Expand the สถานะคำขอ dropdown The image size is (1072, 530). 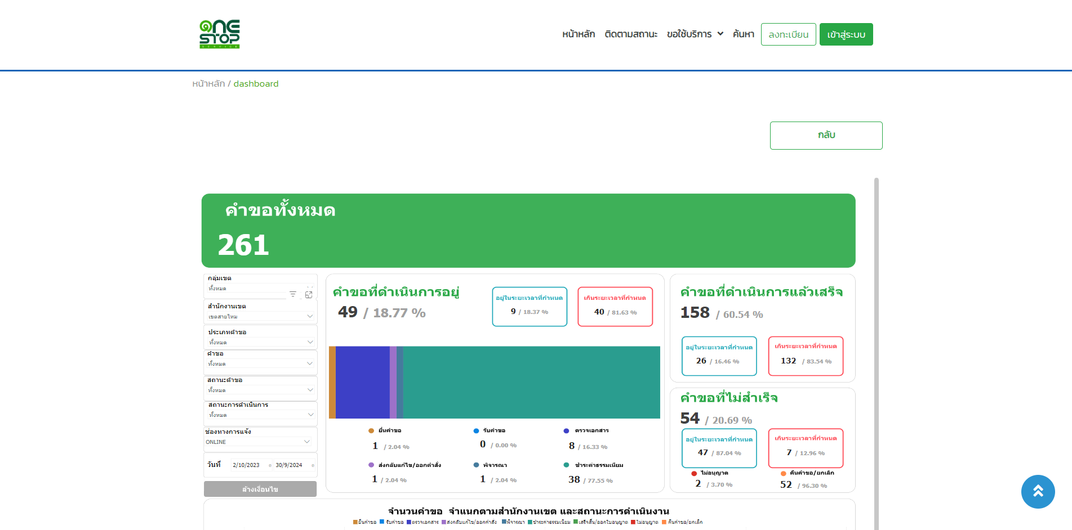[309, 390]
